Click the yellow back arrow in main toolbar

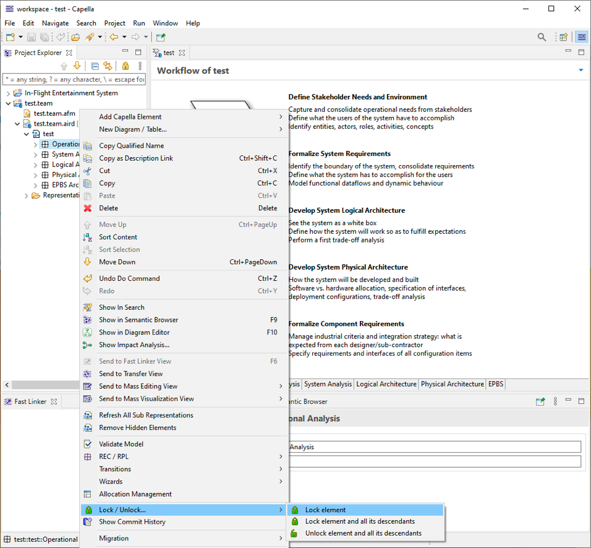click(x=114, y=37)
